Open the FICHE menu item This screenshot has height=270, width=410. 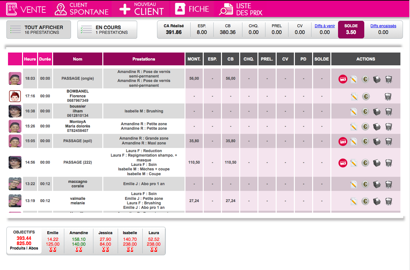coord(192,9)
